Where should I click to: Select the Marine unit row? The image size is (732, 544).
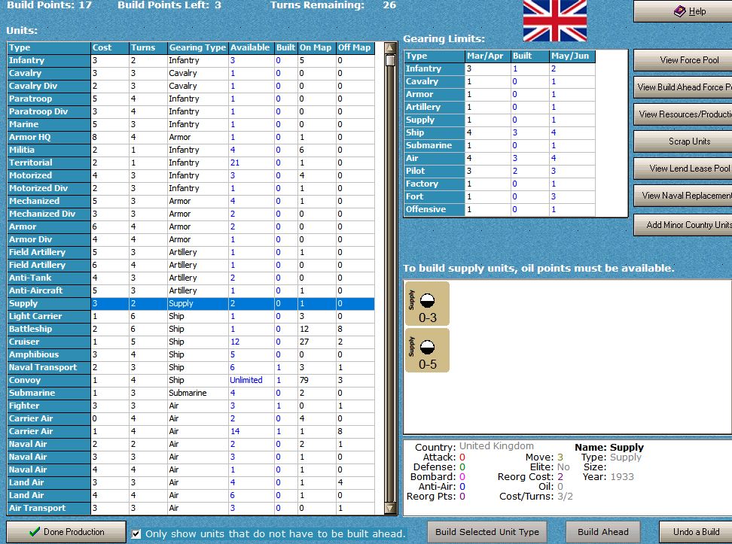point(191,125)
